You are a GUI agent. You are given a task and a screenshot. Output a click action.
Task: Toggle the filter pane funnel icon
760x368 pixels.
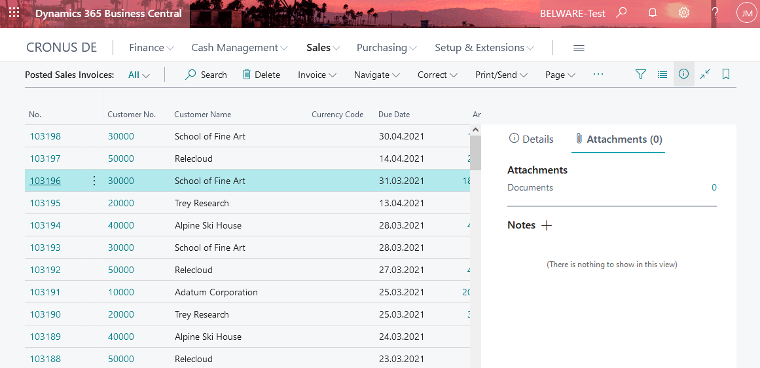(641, 74)
